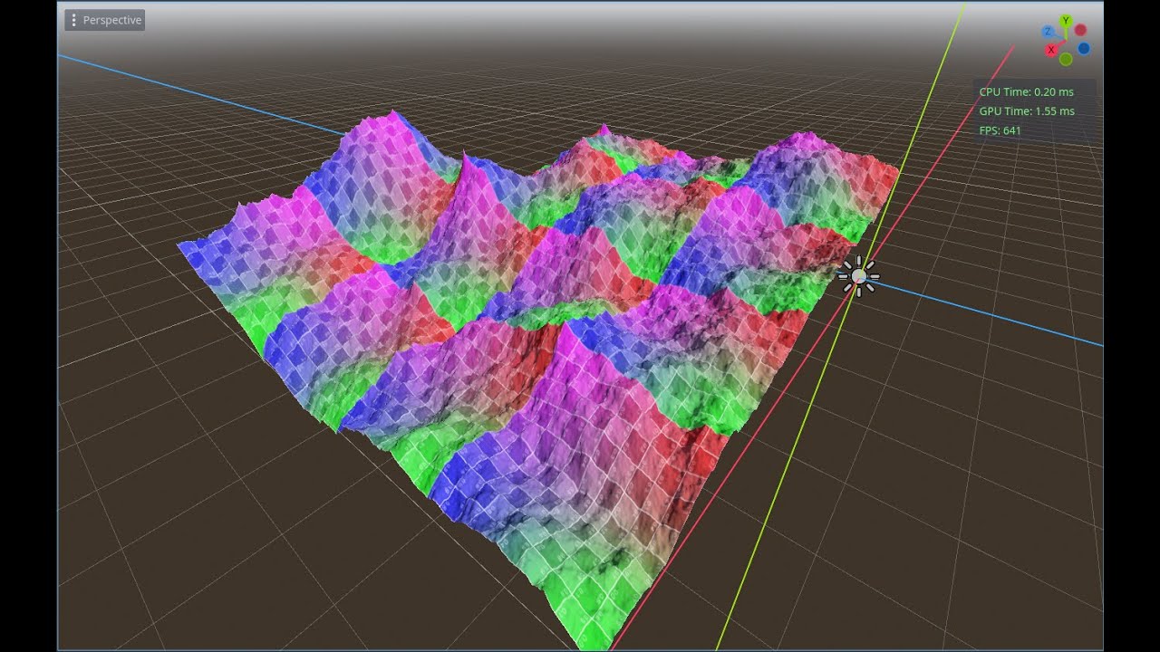Viewport: 1160px width, 652px height.
Task: Snap view to red X axis handle
Action: (1051, 50)
